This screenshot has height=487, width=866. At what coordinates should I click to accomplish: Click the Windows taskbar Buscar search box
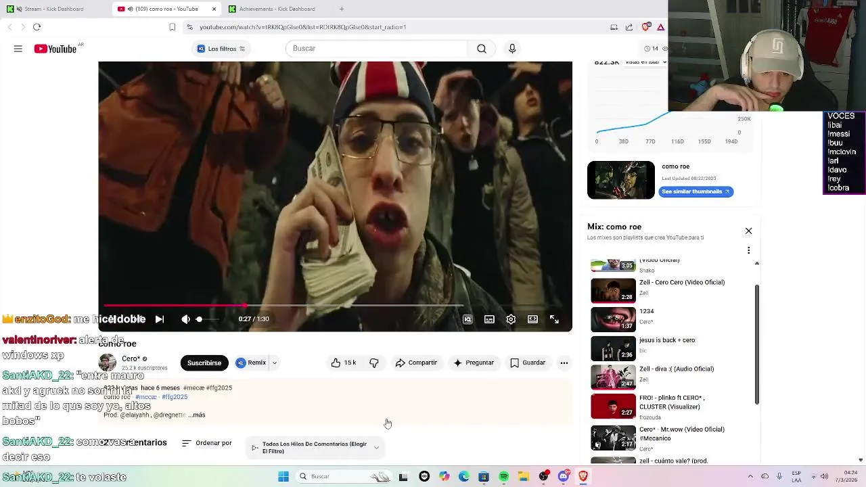[x=345, y=476]
